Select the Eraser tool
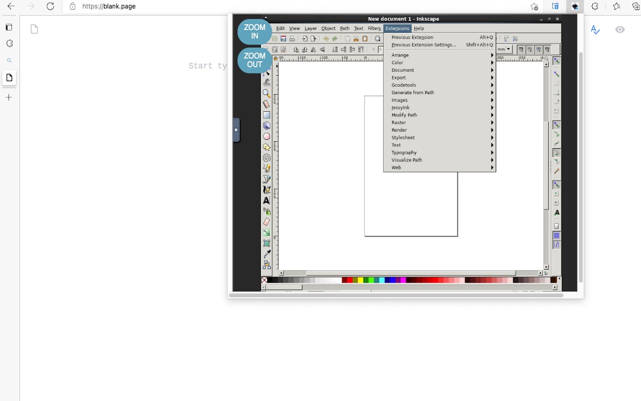The height and width of the screenshot is (401, 641). coord(266,222)
